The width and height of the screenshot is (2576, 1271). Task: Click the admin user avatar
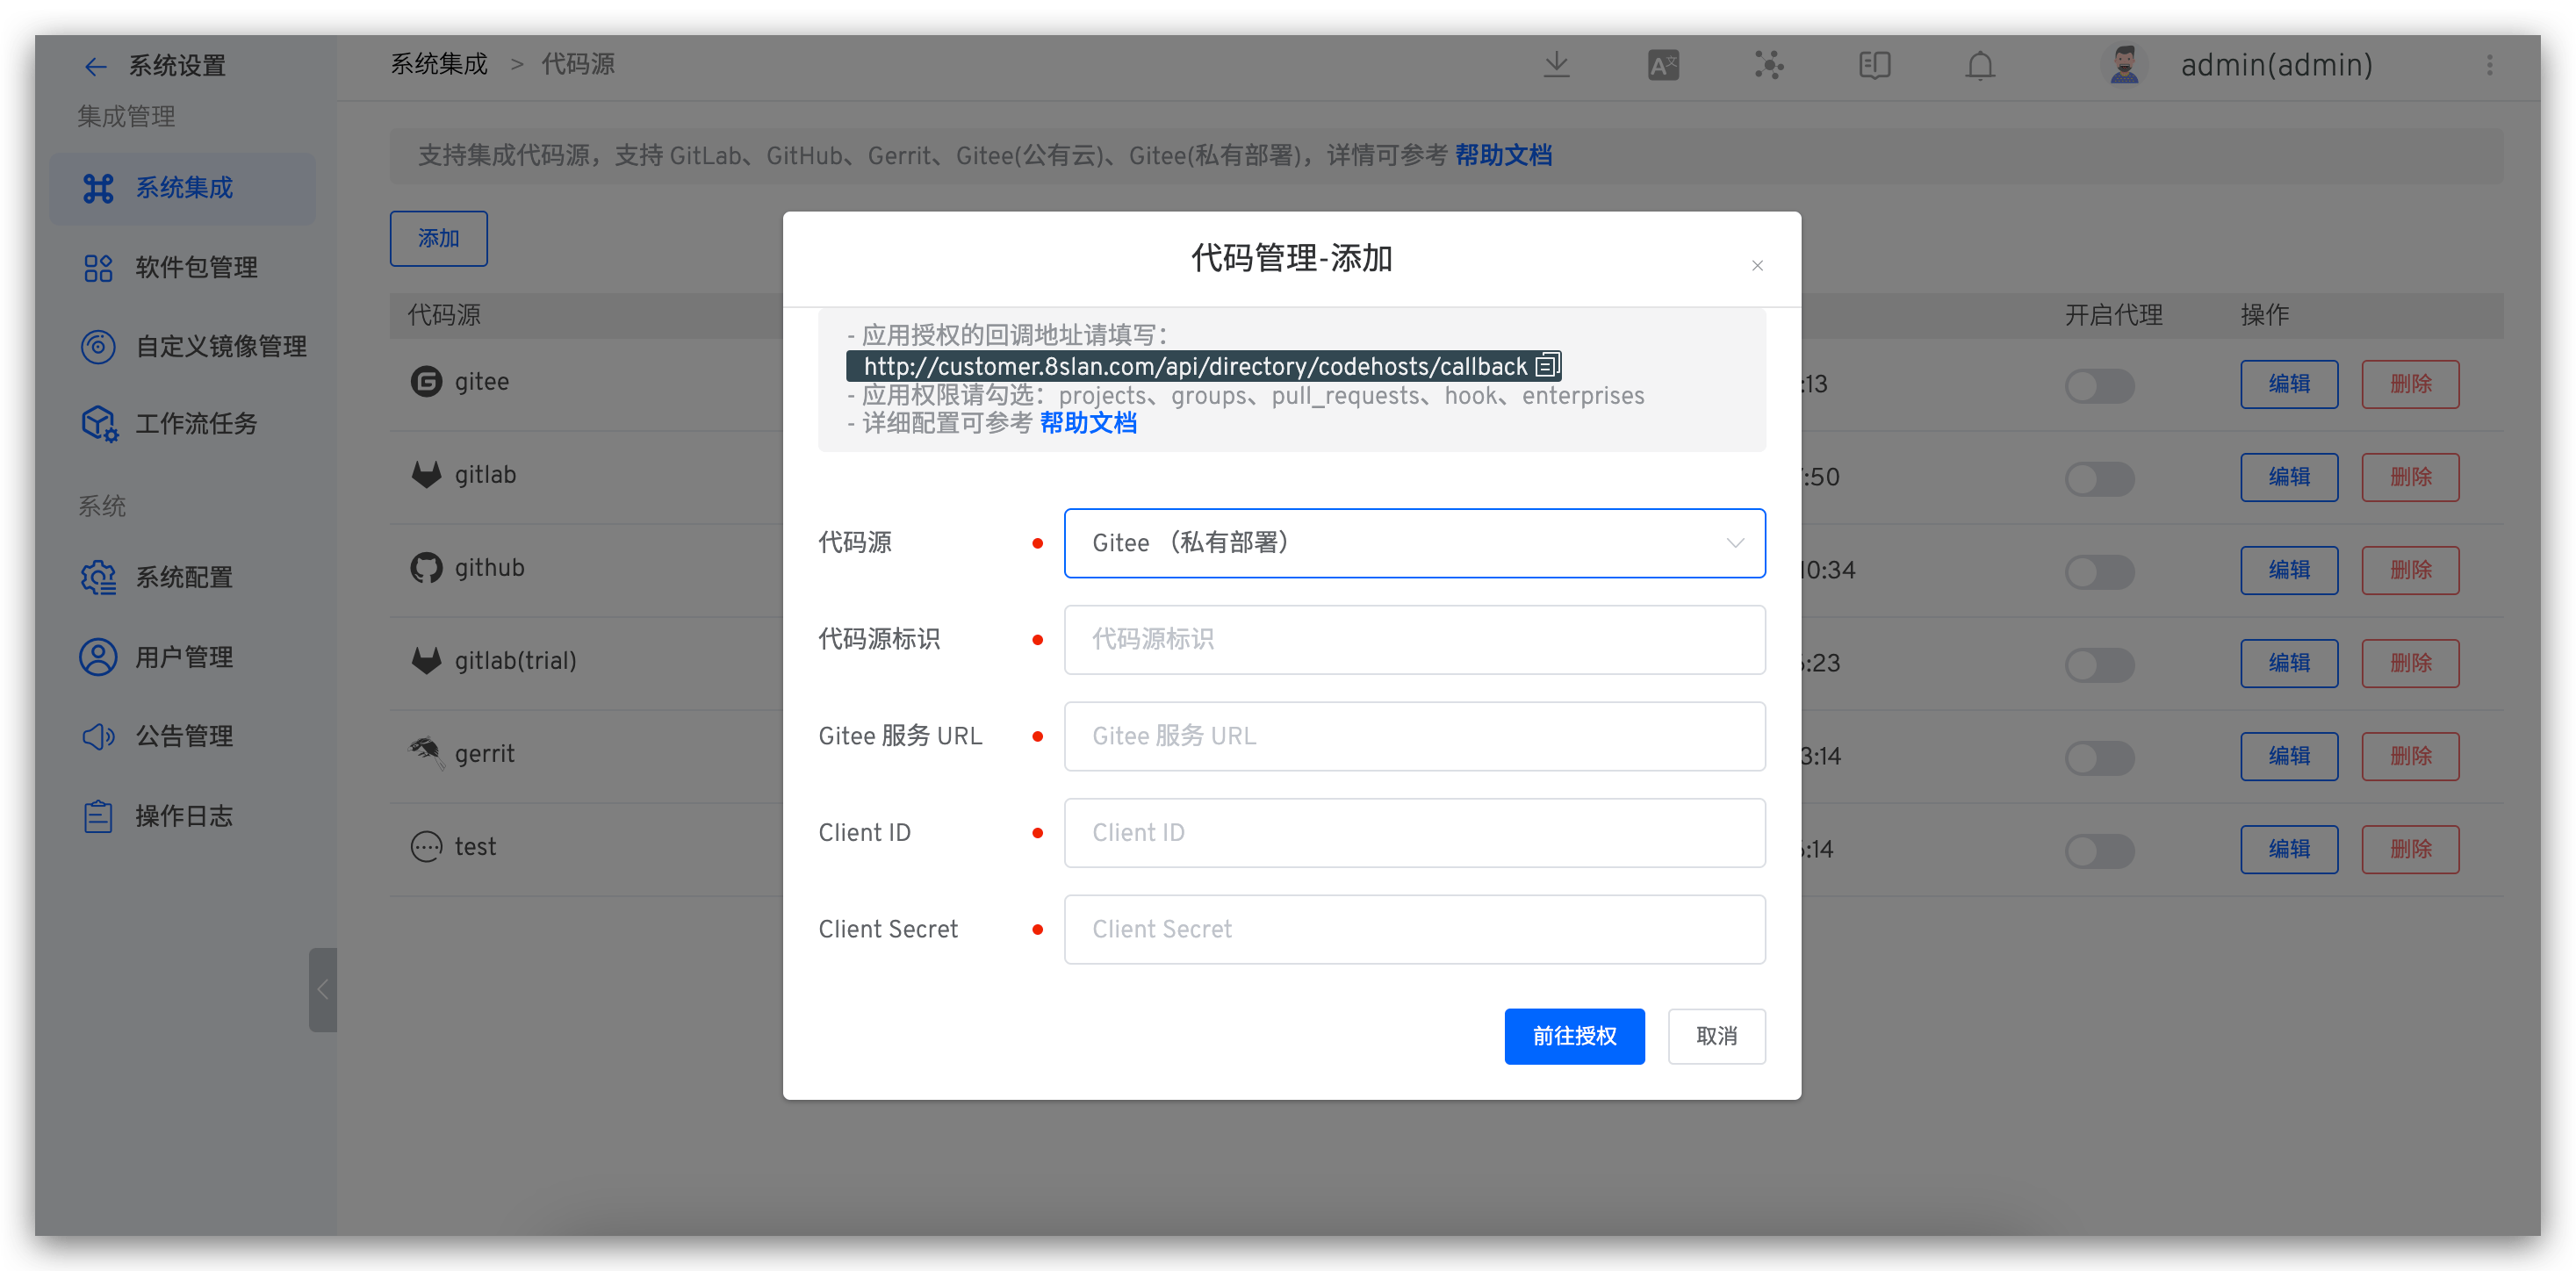(2124, 66)
